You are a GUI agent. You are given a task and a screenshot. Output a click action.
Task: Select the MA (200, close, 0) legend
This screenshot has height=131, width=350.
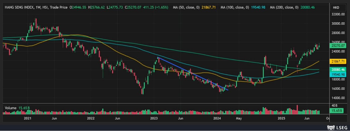(x=284, y=8)
